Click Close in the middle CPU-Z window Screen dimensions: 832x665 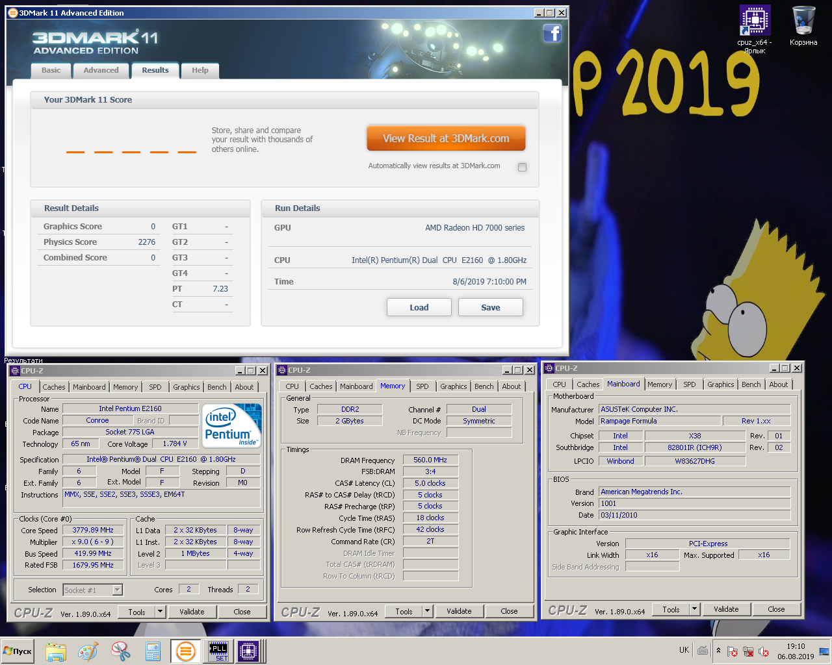[x=509, y=611]
